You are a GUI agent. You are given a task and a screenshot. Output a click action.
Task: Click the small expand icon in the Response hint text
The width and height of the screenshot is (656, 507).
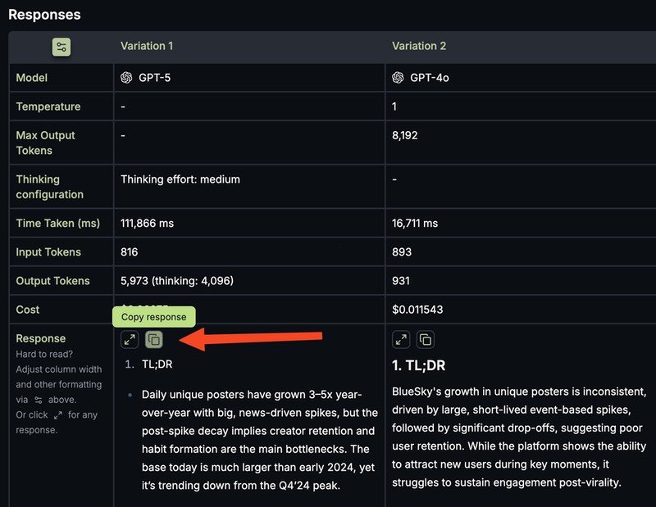point(57,415)
